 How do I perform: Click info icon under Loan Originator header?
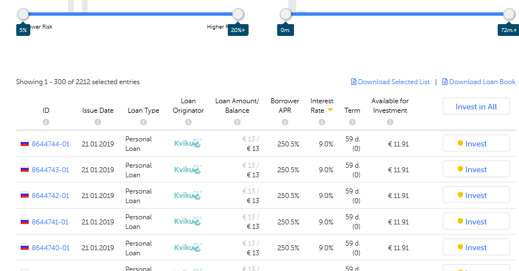188,122
